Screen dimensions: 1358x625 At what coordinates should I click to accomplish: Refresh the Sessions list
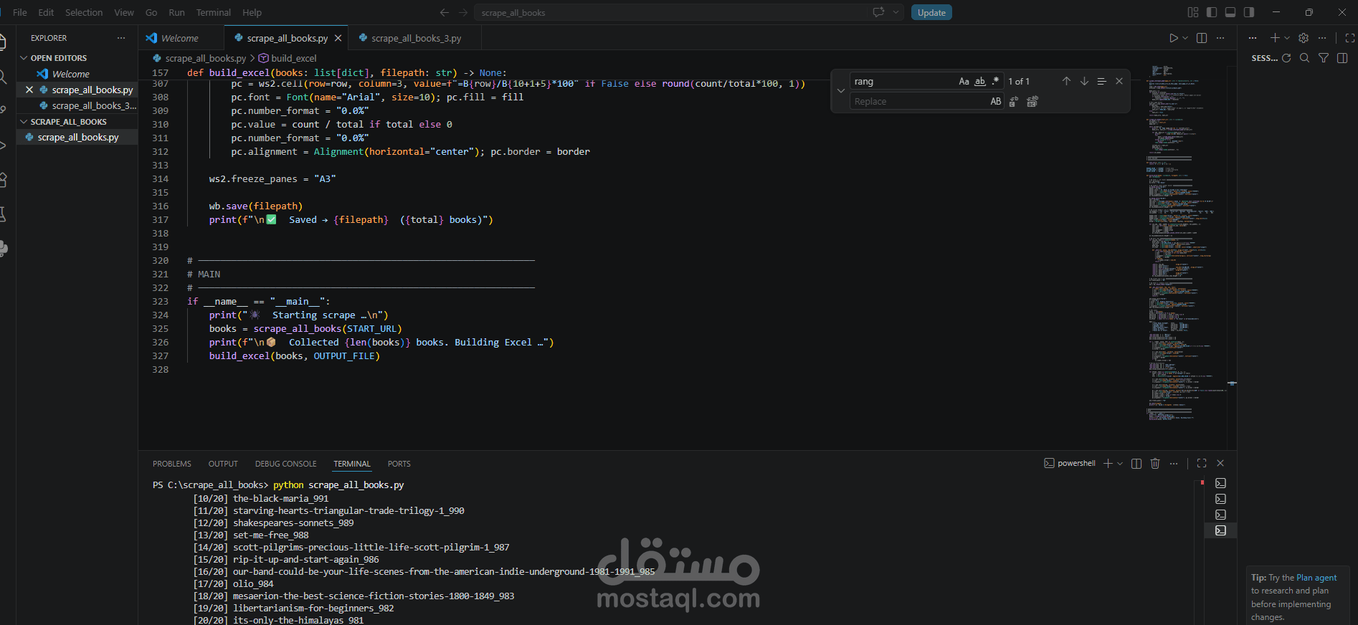(x=1286, y=58)
